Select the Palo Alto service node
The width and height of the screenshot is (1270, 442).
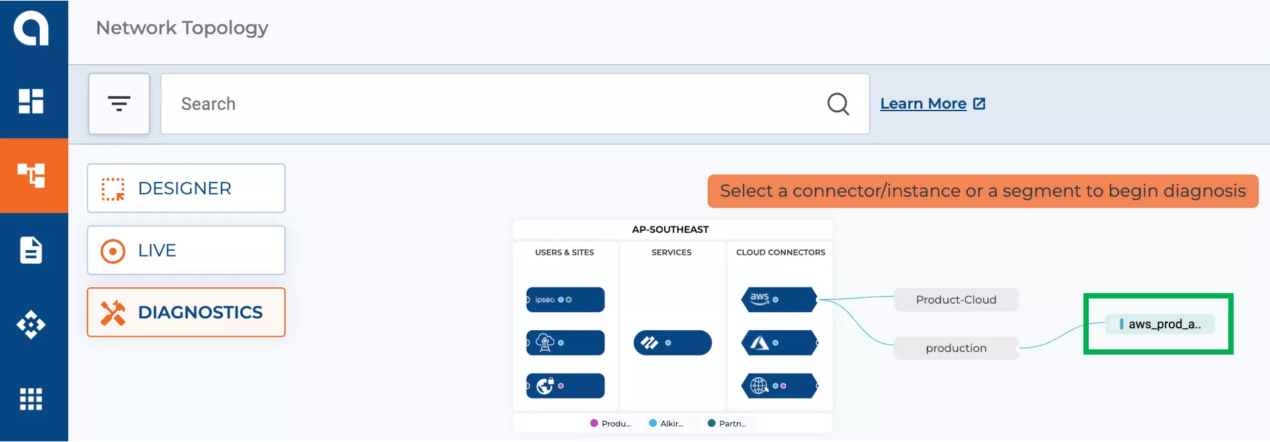click(x=672, y=343)
